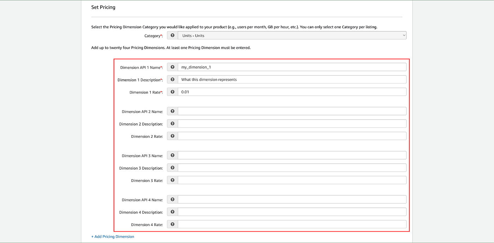Click help icon for Dimension 3 Description

click(172, 168)
